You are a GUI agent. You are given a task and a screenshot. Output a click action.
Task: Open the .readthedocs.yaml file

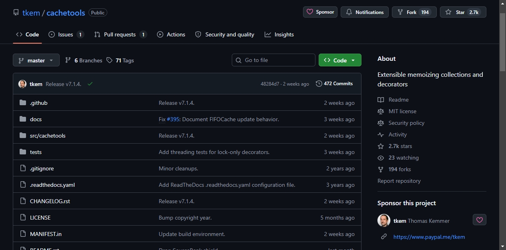52,185
